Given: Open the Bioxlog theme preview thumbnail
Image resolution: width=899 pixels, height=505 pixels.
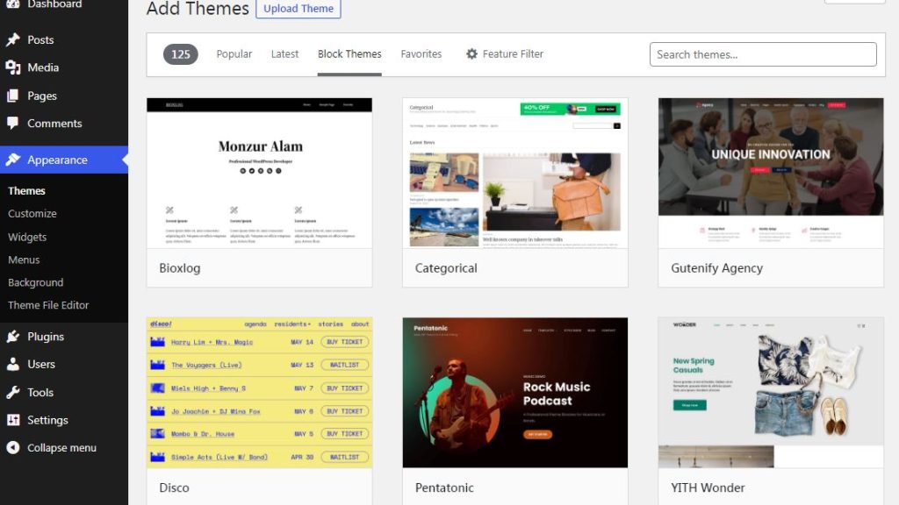Looking at the screenshot, I should [x=259, y=173].
